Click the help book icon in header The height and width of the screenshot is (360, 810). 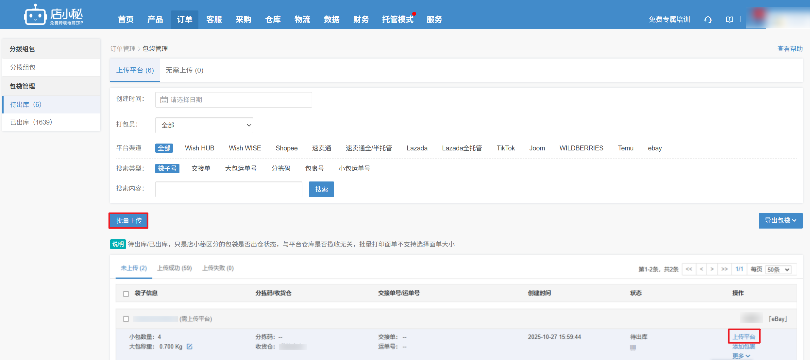tap(729, 20)
